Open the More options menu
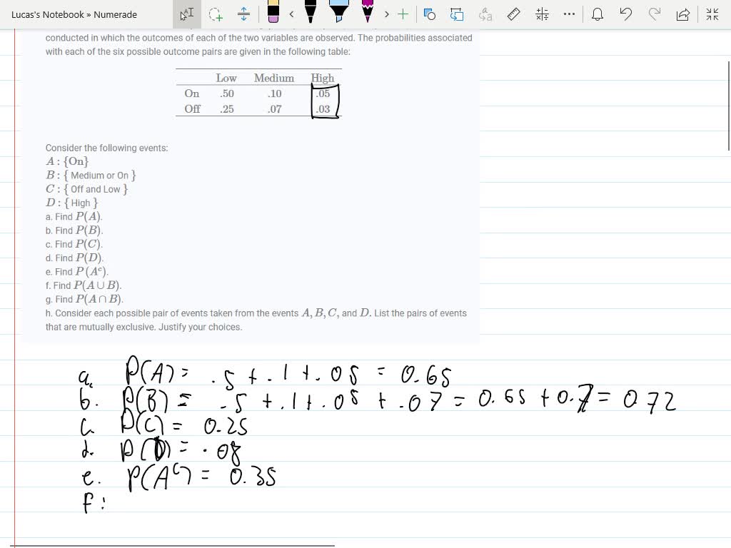 [569, 14]
